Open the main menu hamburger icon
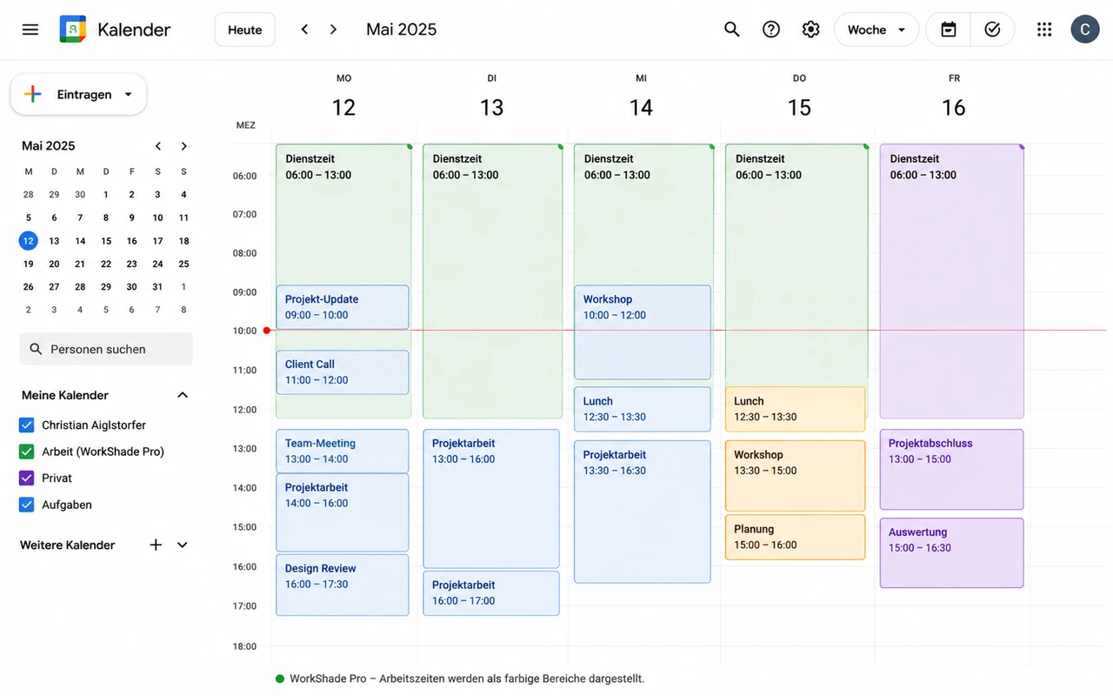1113x696 pixels. click(x=30, y=30)
